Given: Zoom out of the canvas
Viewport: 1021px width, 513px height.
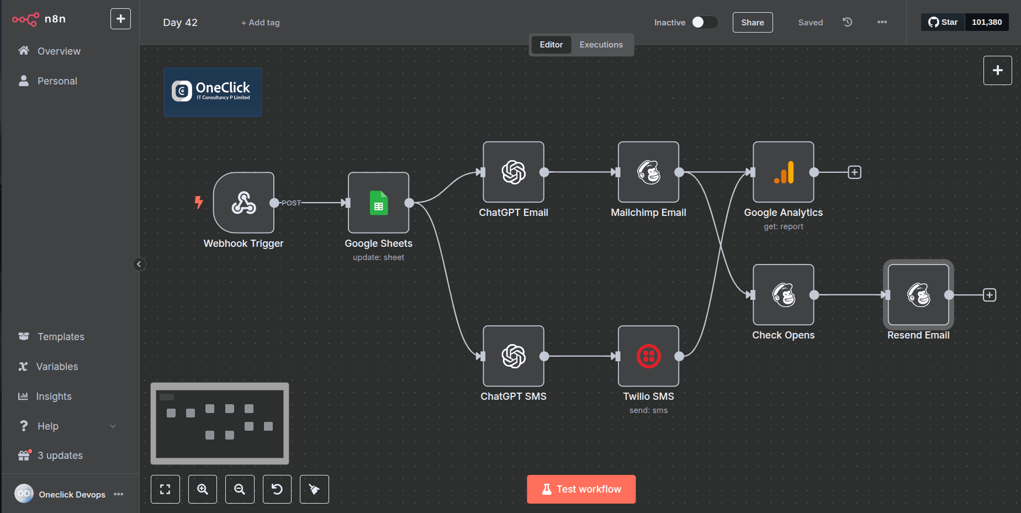Looking at the screenshot, I should tap(240, 489).
